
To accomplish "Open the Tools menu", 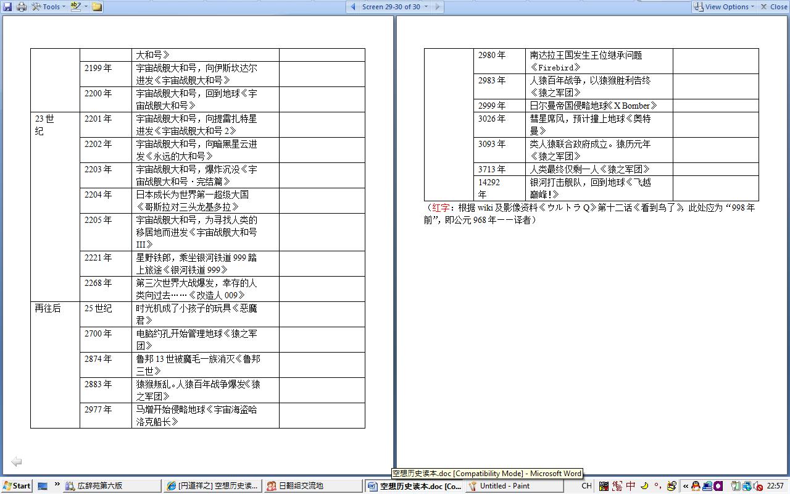I will pyautogui.click(x=49, y=7).
